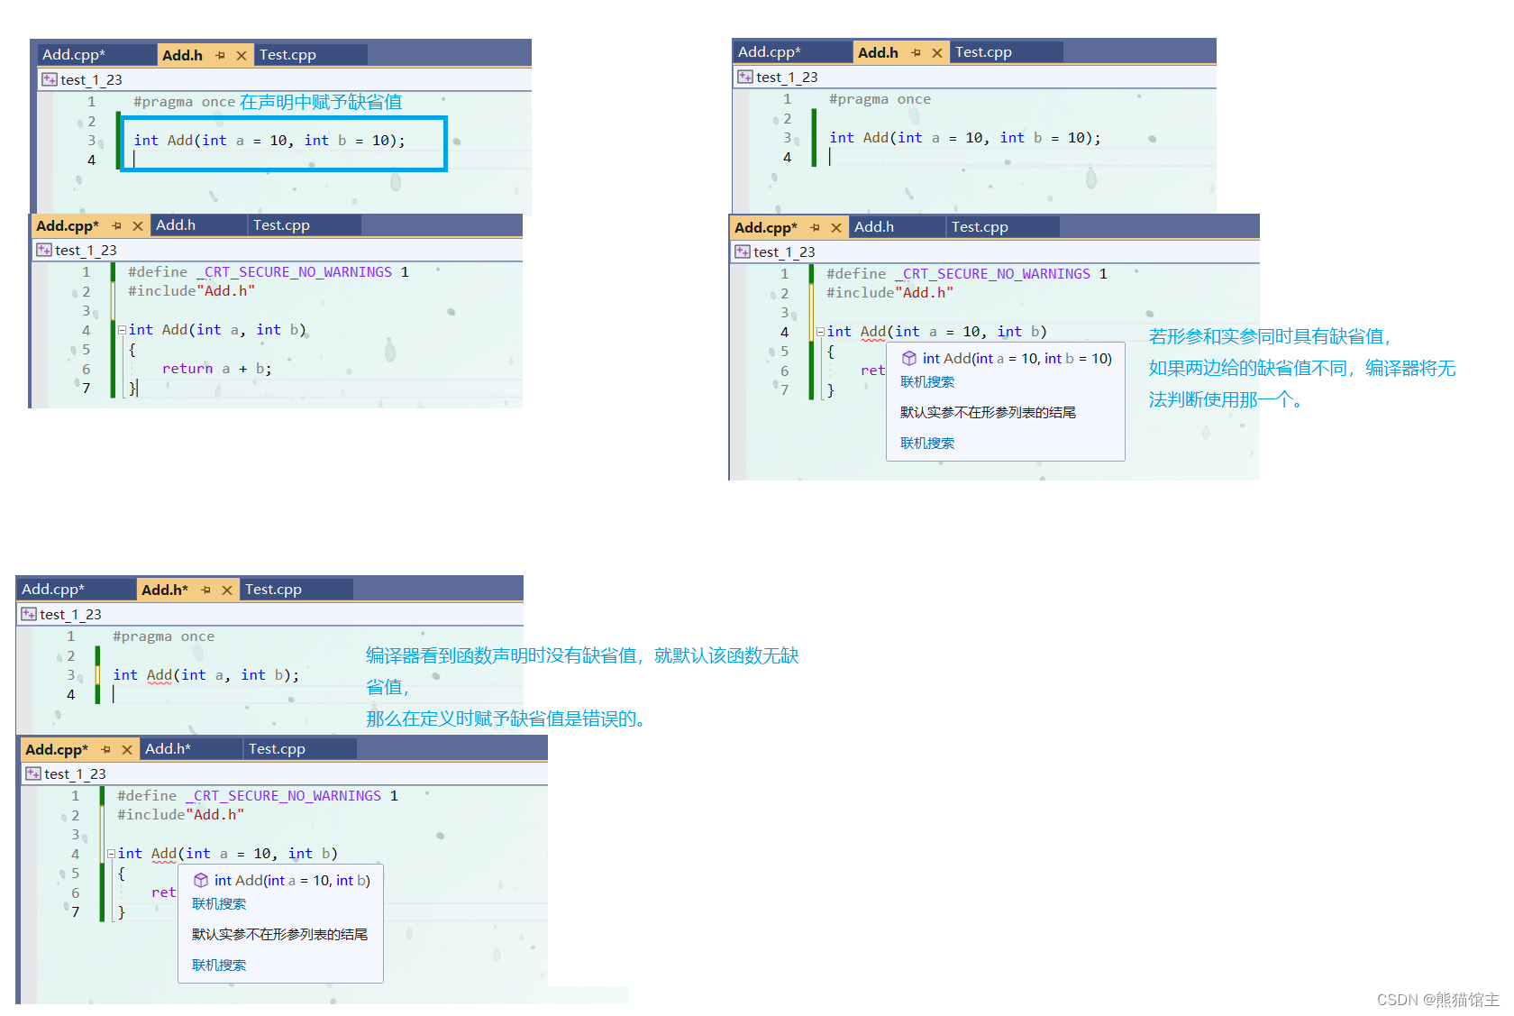This screenshot has height=1016, width=1514.
Task: Click '#pragma once' in top-right Add.h pane
Action: [x=880, y=99]
